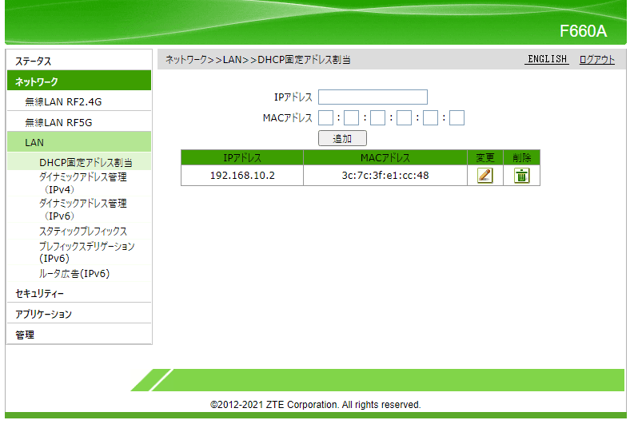Click the third MACアドレス octet field
630x428 pixels.
378,118
